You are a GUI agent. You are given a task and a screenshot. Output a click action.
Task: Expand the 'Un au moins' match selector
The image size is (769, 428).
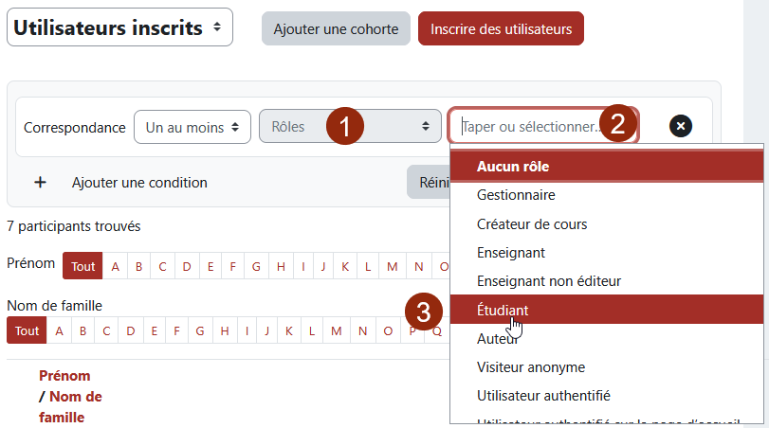tap(192, 126)
